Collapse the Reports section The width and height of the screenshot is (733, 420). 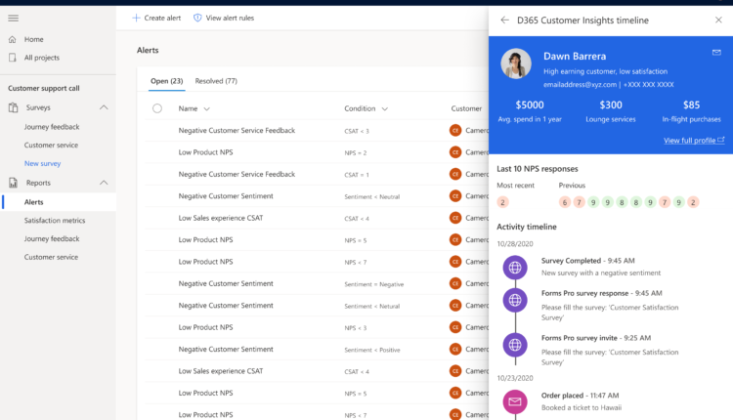(x=104, y=183)
